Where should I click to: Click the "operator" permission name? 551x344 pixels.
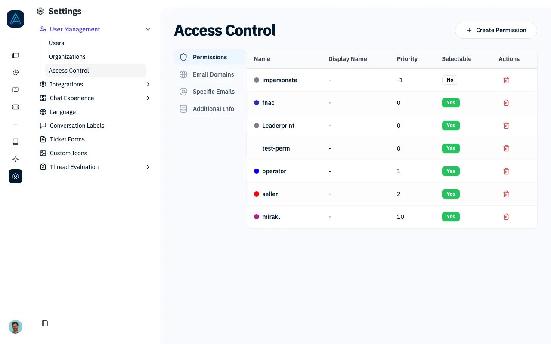coord(274,171)
